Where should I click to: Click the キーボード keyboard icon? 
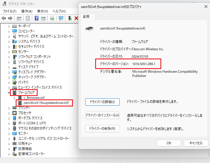coord(15,26)
